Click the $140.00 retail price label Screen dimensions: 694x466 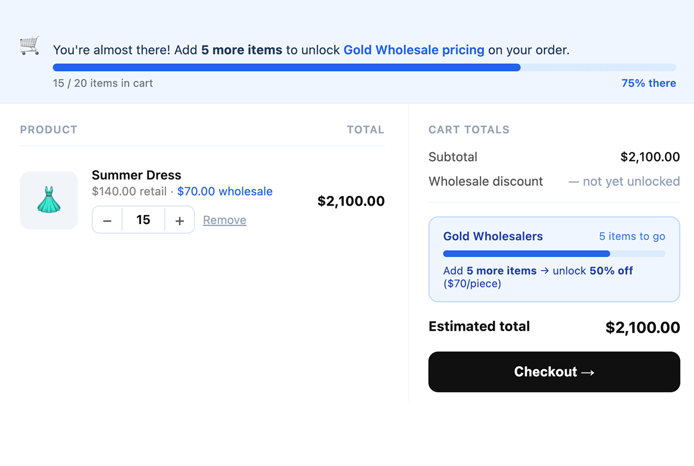point(128,191)
